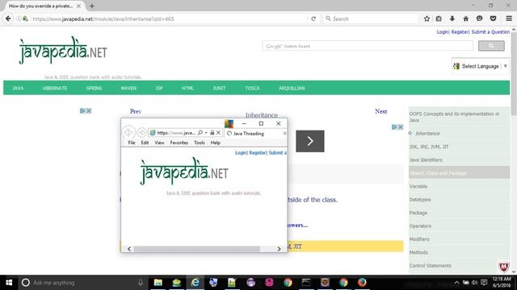This screenshot has height=290, width=517.
Task: Open Firefox taskbar icon
Action: [x=362, y=283]
